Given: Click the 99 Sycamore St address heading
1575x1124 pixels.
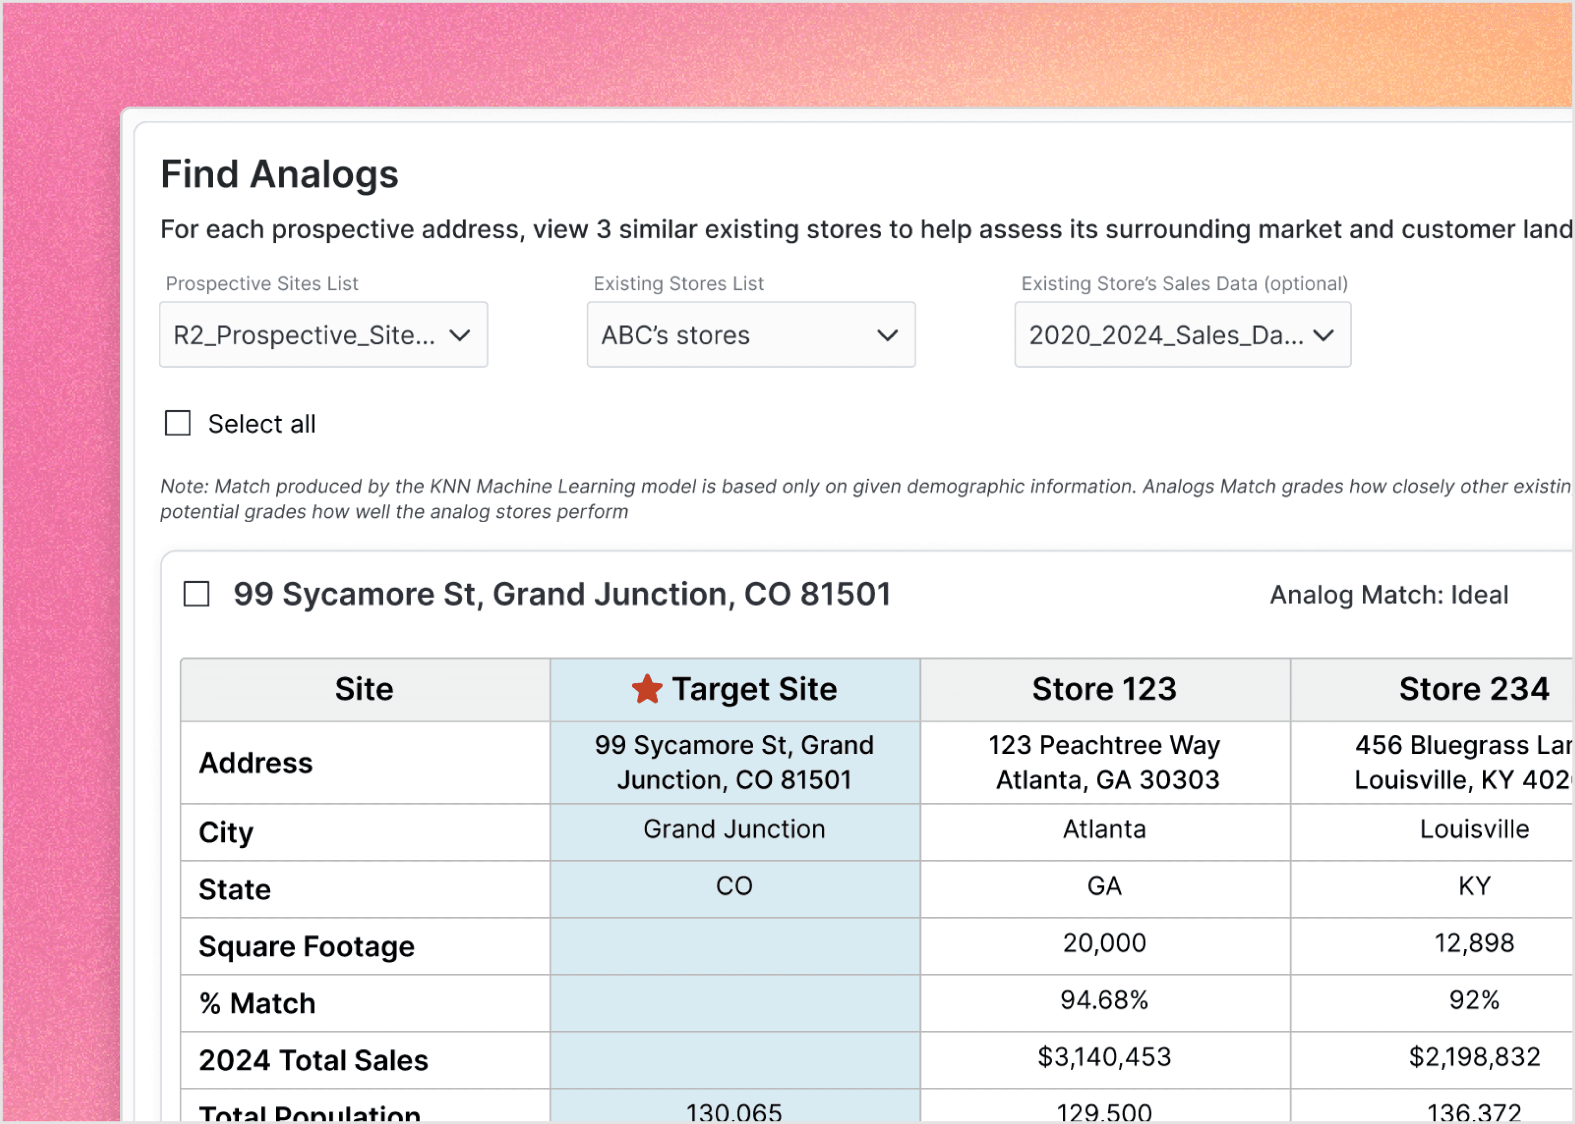Looking at the screenshot, I should (x=561, y=594).
